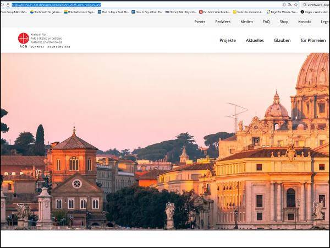Open the Bootsmarkt für gebrau... bookmark
Screen dimensions: 330x248
click(46, 12)
